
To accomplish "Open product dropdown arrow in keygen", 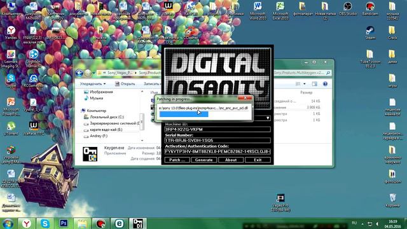I will coord(268,118).
